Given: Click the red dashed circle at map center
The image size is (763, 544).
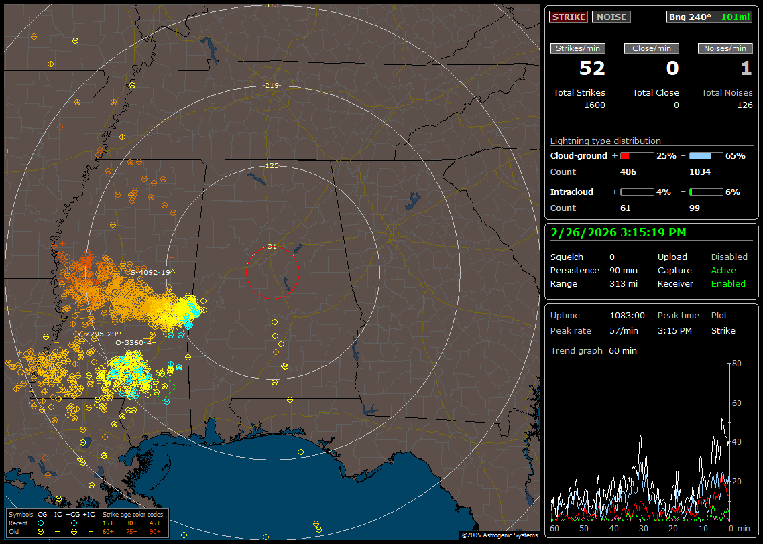Looking at the screenshot, I should point(272,272).
